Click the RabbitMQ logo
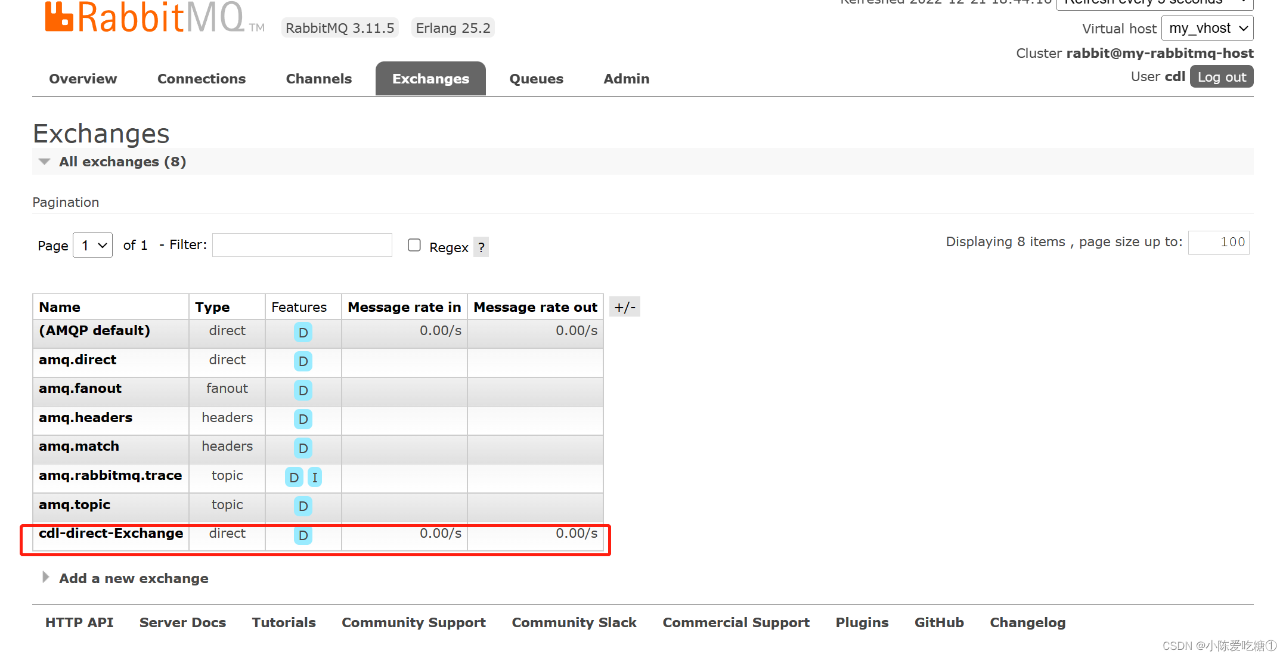 click(145, 17)
